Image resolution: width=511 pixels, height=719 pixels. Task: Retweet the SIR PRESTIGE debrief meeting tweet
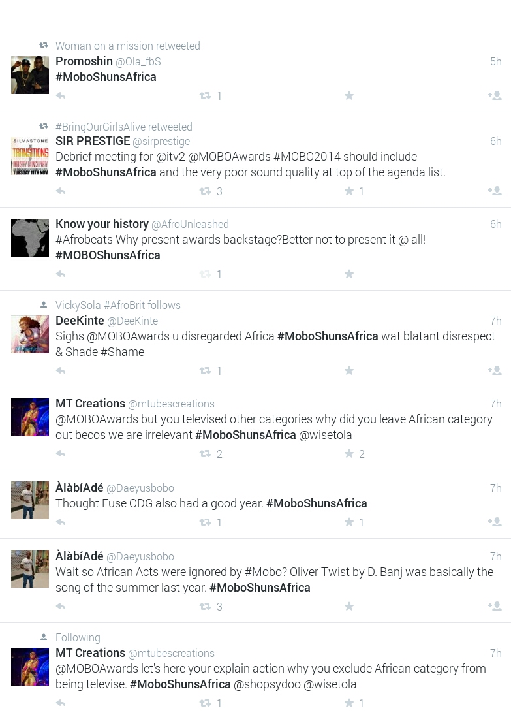(206, 191)
